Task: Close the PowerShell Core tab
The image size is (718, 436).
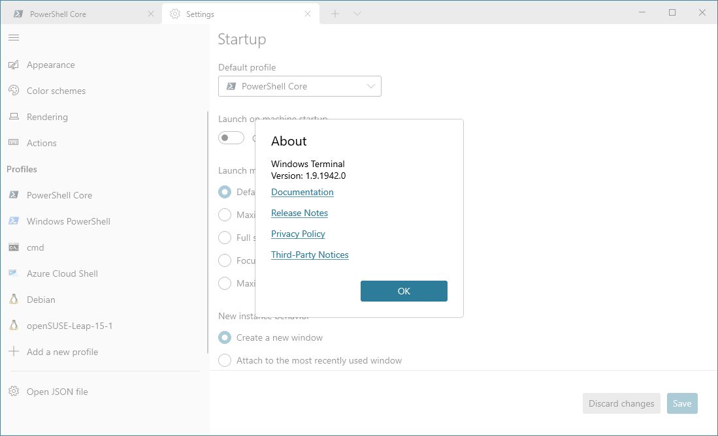Action: (151, 14)
